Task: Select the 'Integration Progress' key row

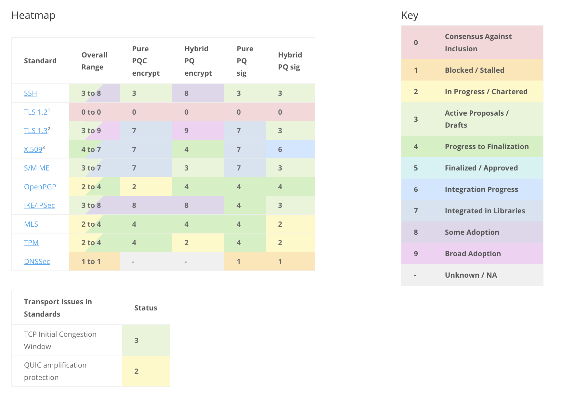Action: point(472,189)
